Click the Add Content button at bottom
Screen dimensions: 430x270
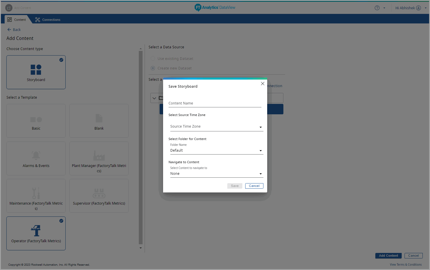pos(388,256)
